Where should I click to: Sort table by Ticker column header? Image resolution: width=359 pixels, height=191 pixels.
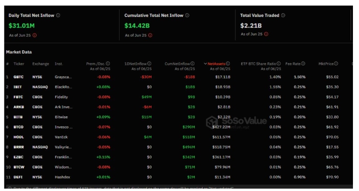(x=20, y=64)
